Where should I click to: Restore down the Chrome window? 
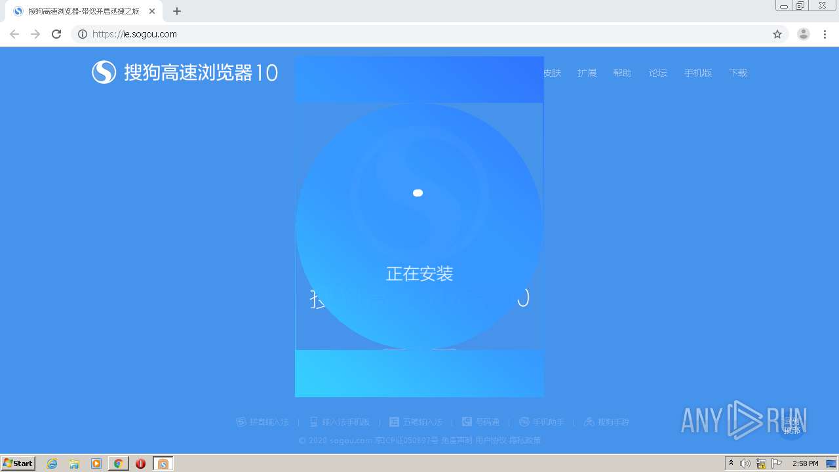(x=800, y=6)
